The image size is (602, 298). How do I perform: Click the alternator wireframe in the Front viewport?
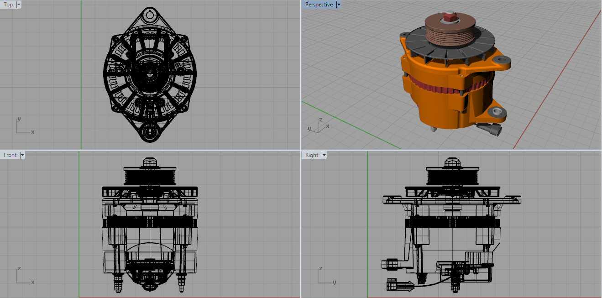tap(149, 225)
